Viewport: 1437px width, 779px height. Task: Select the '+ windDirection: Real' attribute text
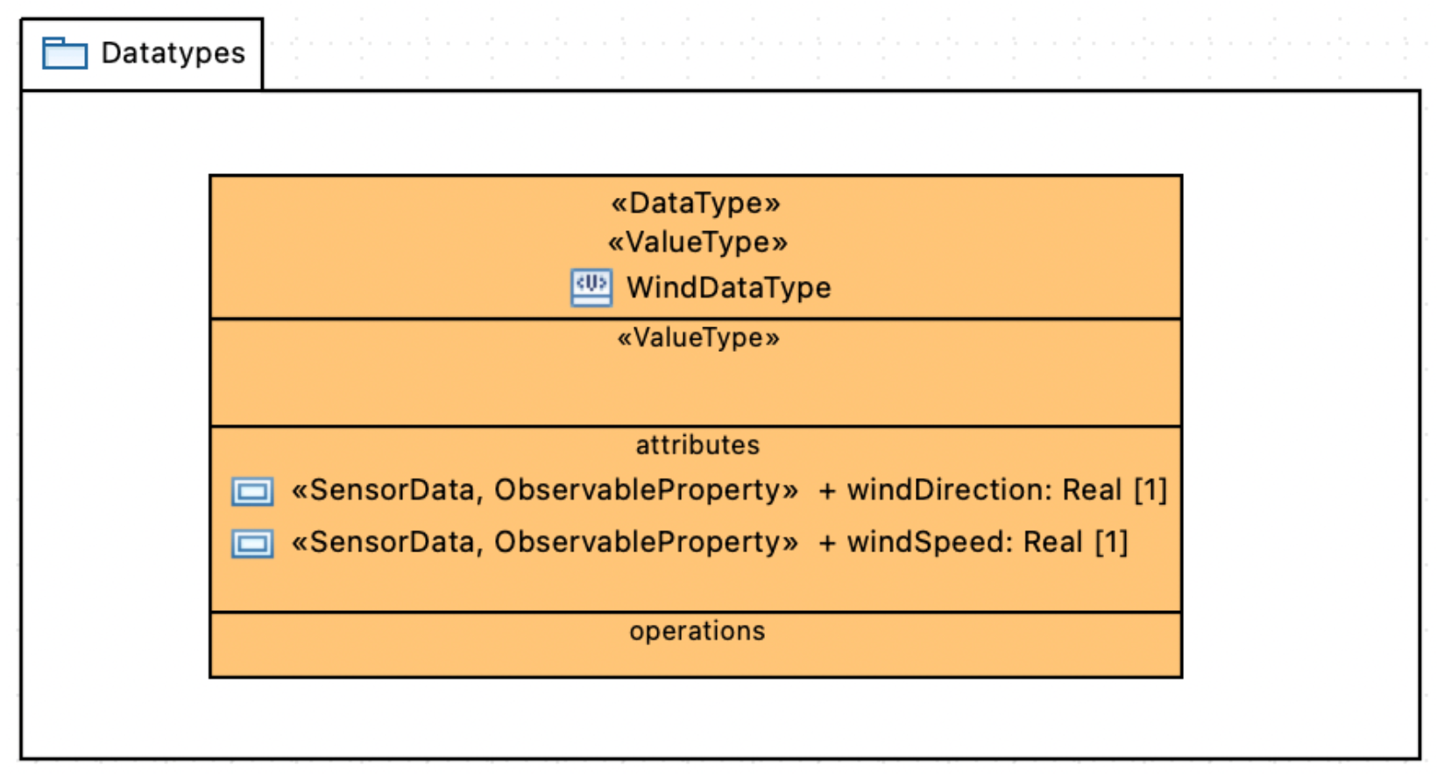(x=971, y=490)
